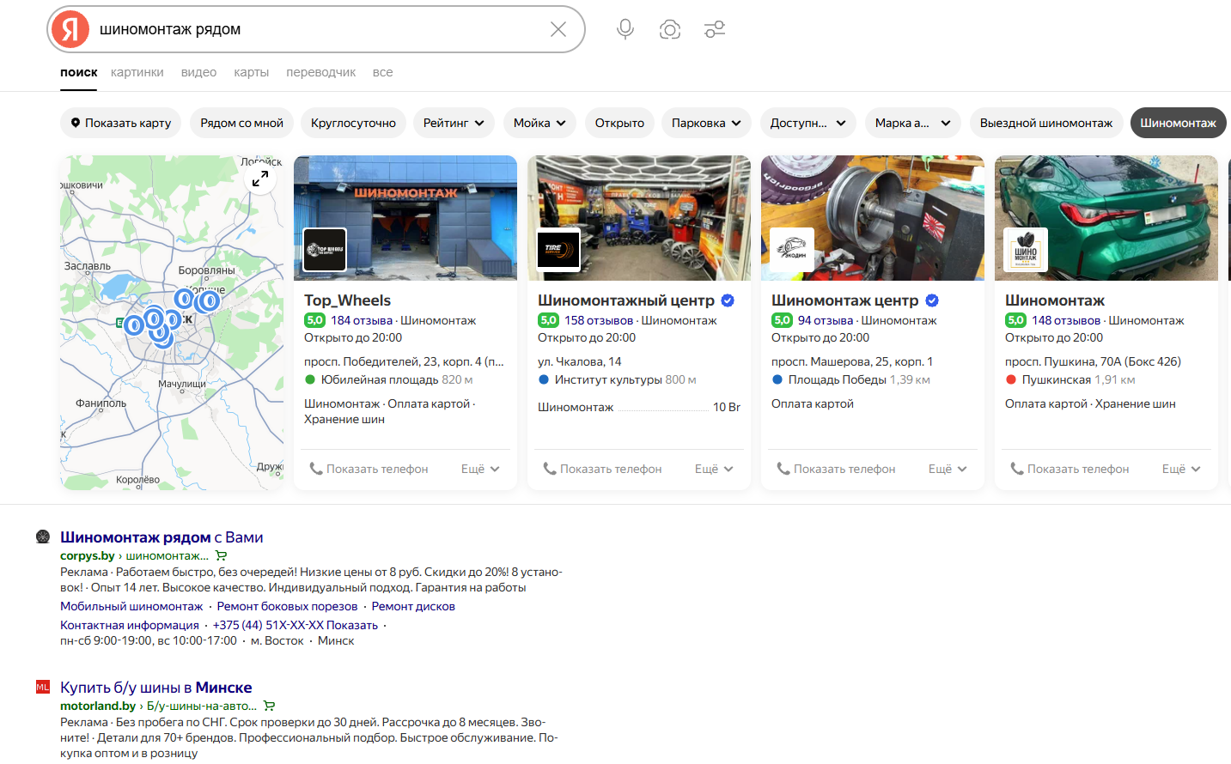
Task: Open 94 отзыва reviews link
Action: 826,320
